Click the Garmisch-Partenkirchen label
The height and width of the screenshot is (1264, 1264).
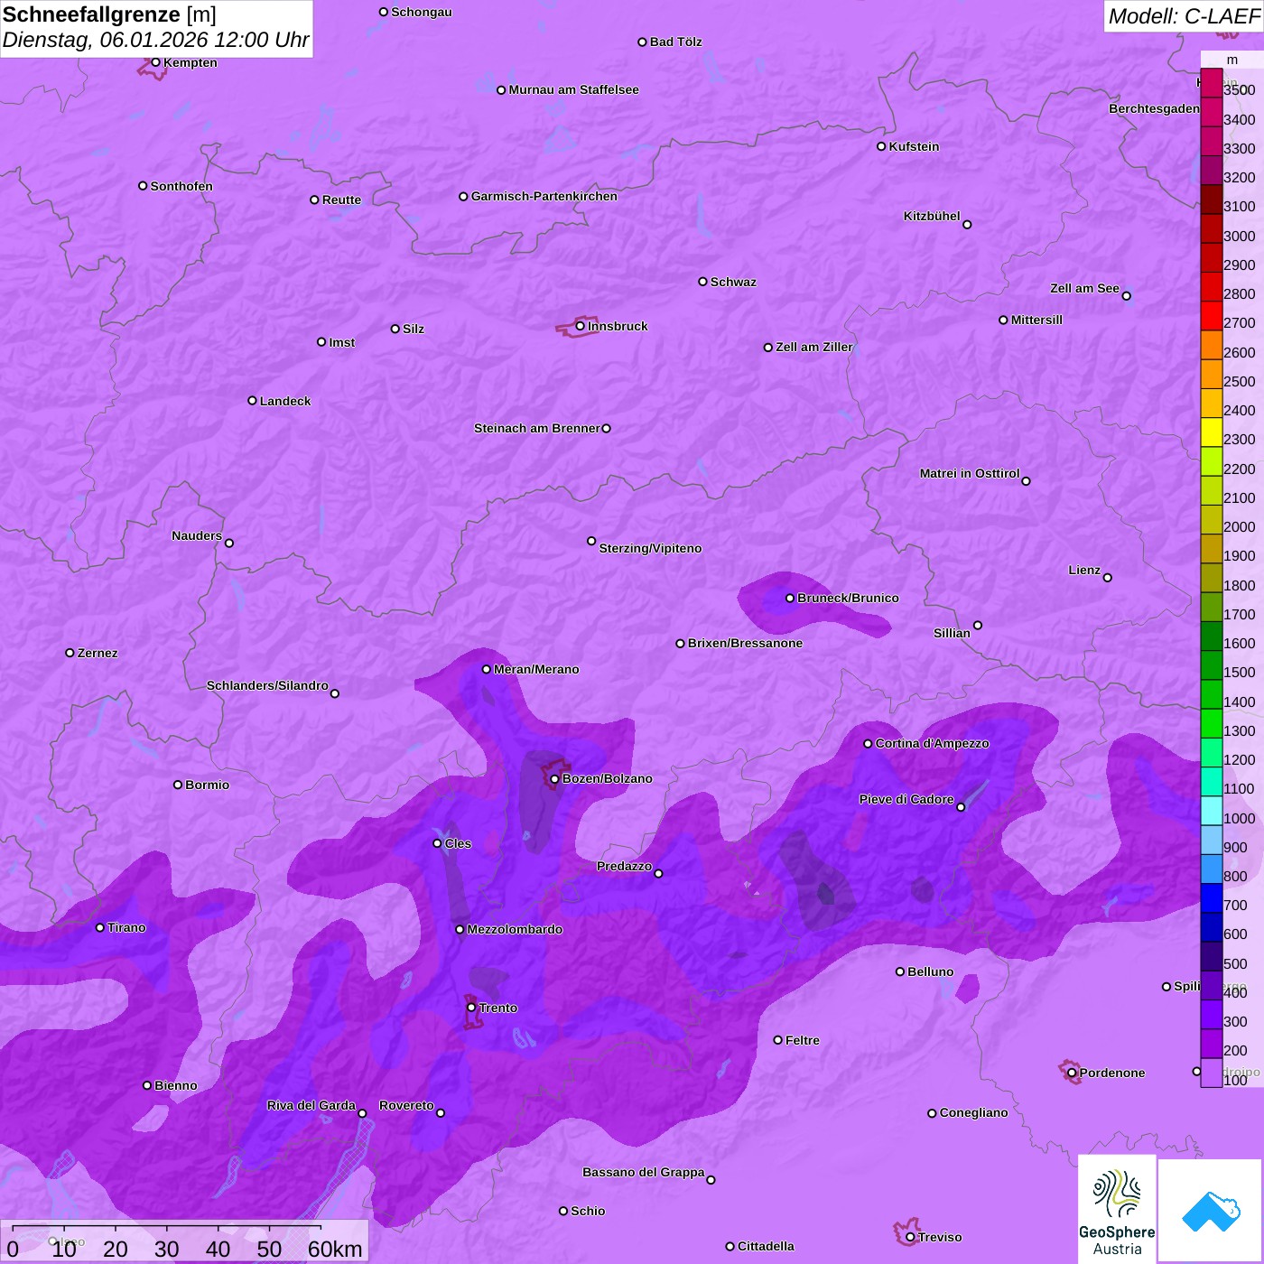point(544,196)
